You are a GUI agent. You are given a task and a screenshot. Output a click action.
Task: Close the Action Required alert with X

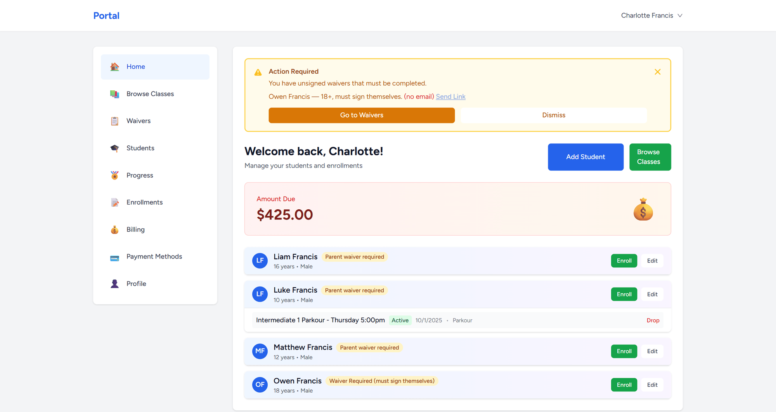[x=658, y=72]
